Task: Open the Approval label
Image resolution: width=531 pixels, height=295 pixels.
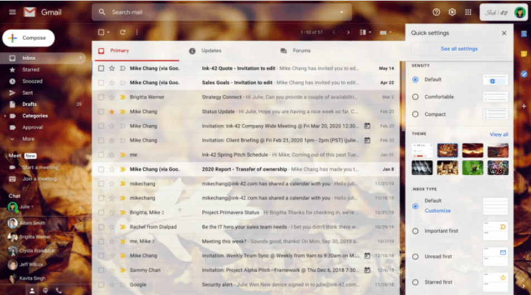Action: (32, 127)
